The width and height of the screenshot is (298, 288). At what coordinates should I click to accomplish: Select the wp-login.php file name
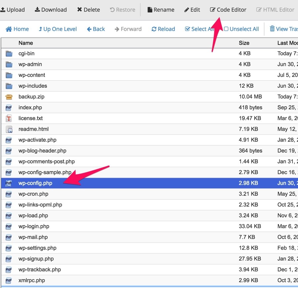point(34,226)
